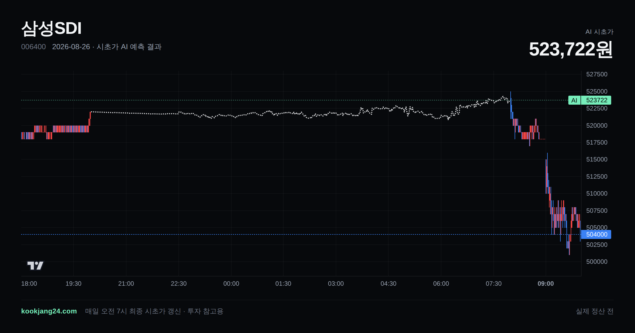Screen dimensions: 635x333
Task: Click the 09:00 time axis label
Action: pos(546,284)
